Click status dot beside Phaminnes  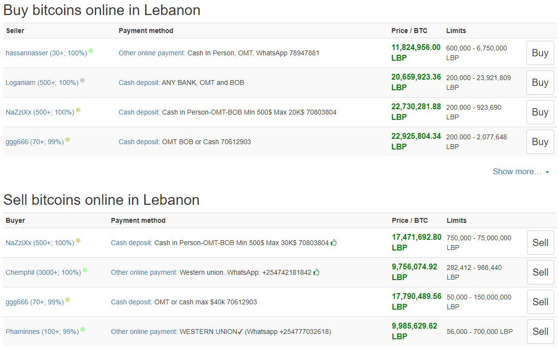click(x=83, y=329)
